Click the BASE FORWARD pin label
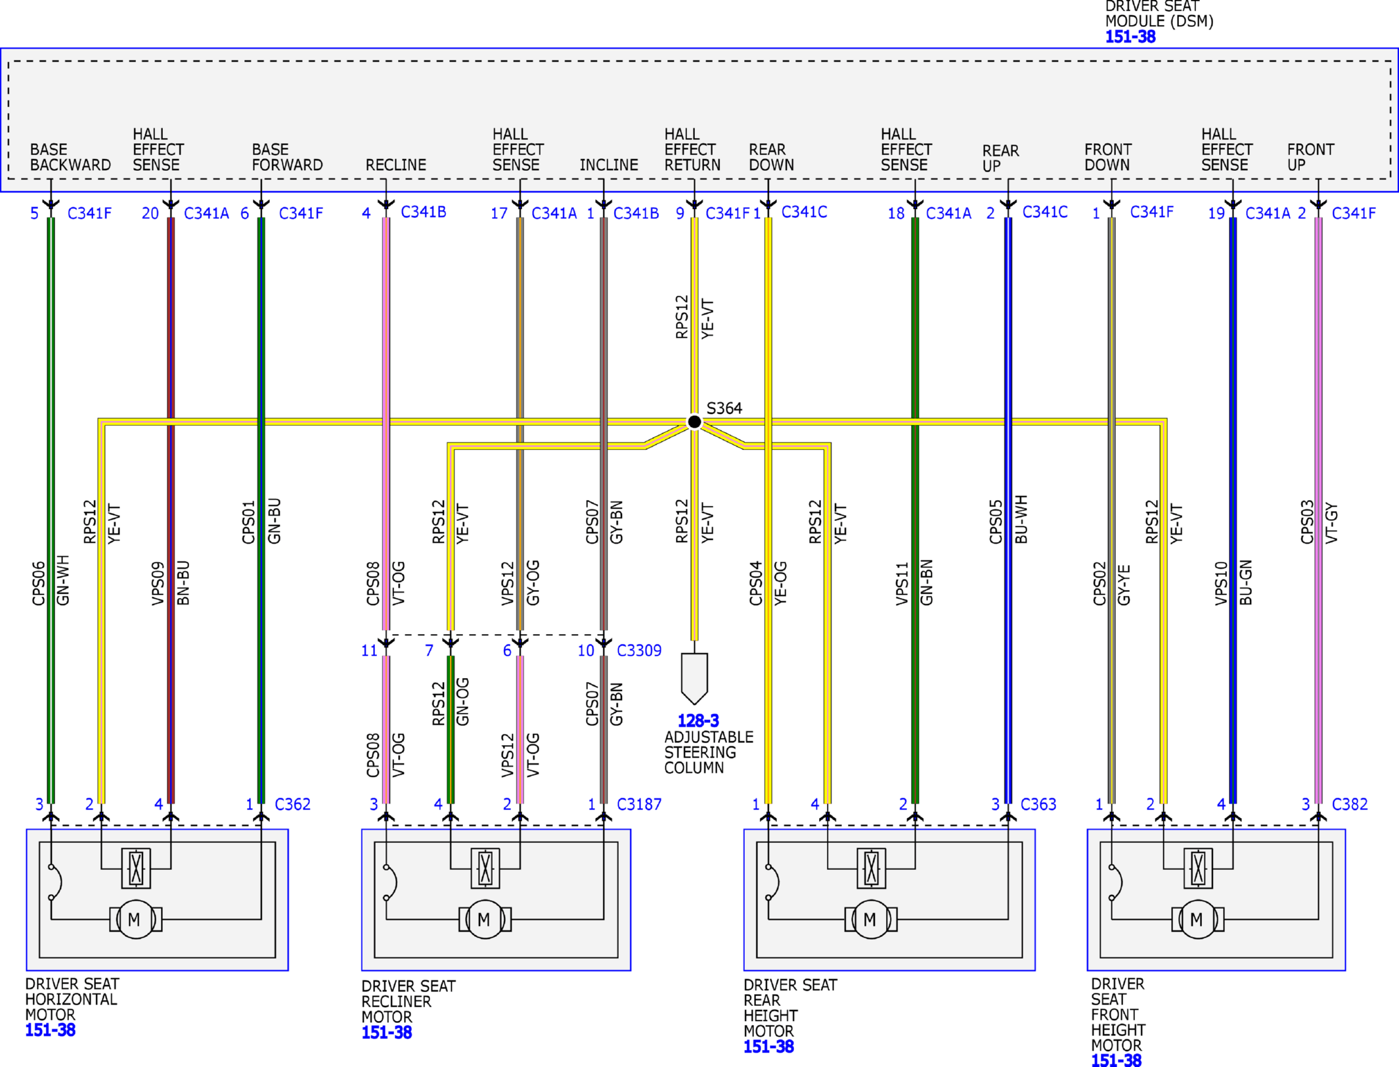Image resolution: width=1399 pixels, height=1067 pixels. pyautogui.click(x=287, y=157)
